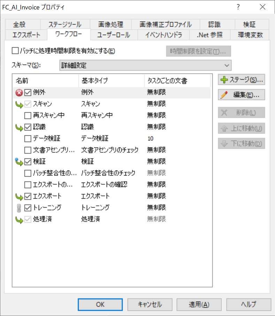
Task: Click the green arrow icon beside スキャン
Action: (x=19, y=105)
